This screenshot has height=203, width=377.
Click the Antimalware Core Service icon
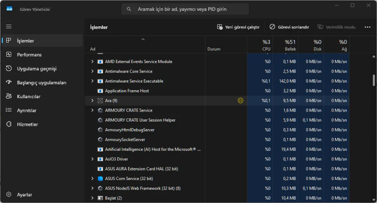pyautogui.click(x=100, y=71)
